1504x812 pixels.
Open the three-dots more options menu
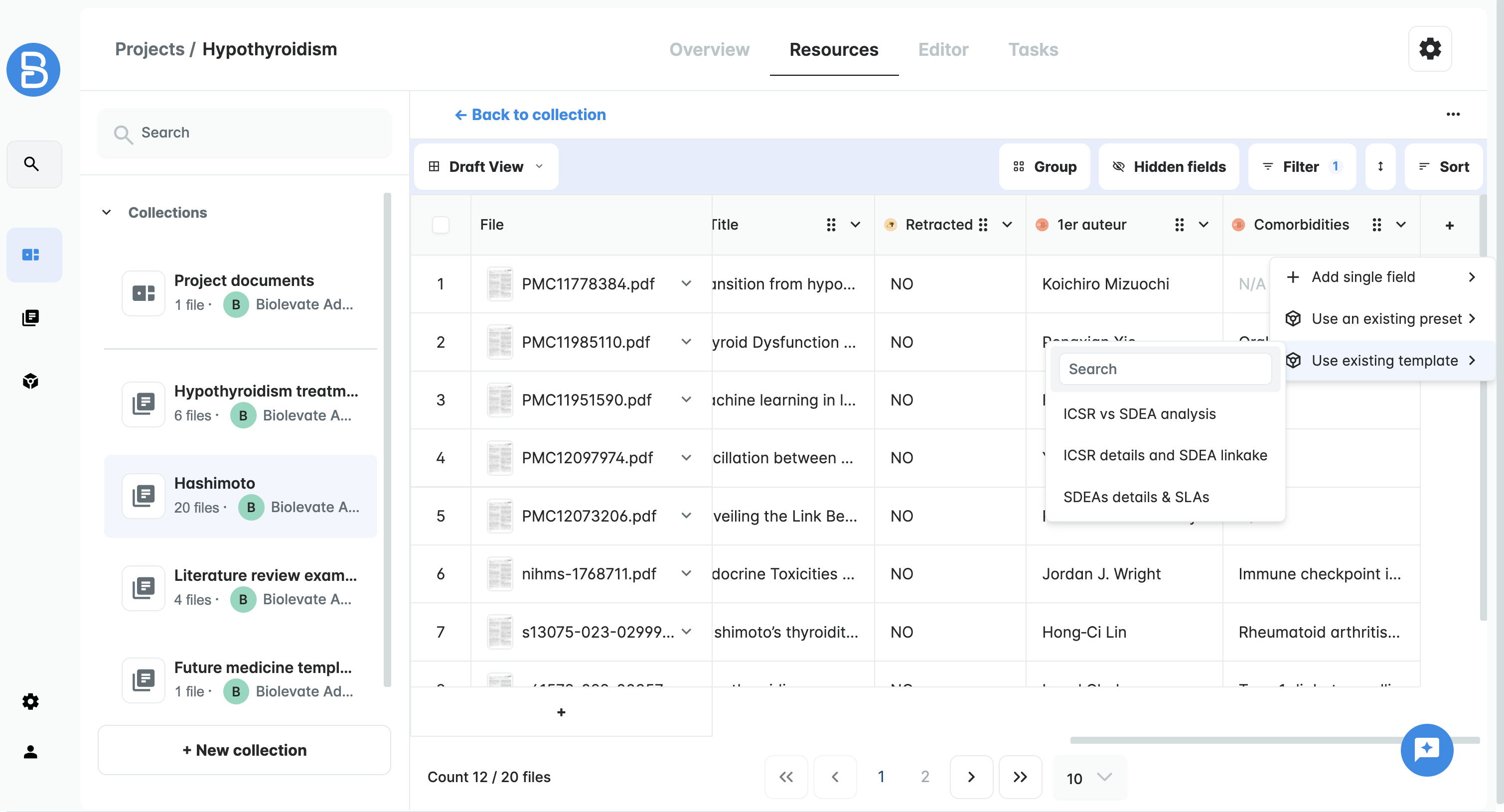(x=1453, y=115)
